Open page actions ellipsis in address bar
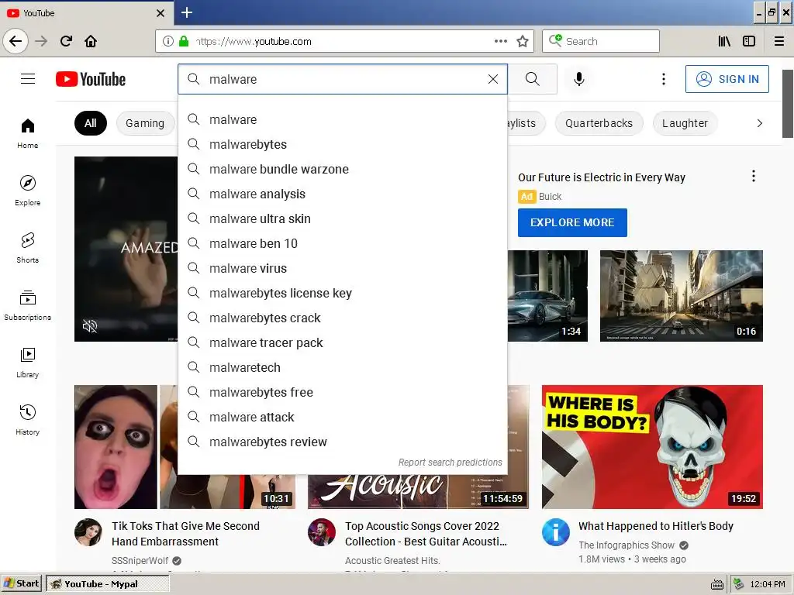This screenshot has height=595, width=794. pyautogui.click(x=500, y=41)
